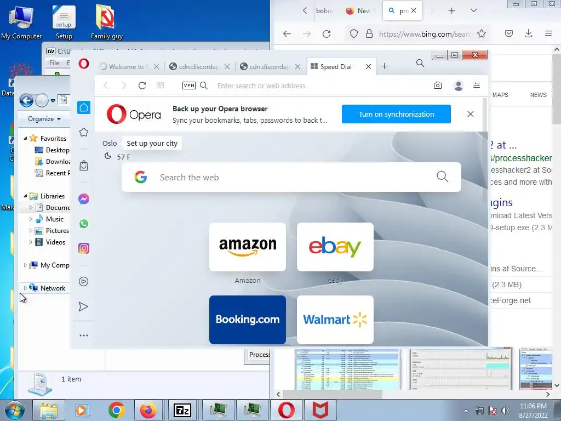This screenshot has width=561, height=421.
Task: Open Firefox Pocket save icon
Action: [x=509, y=33]
